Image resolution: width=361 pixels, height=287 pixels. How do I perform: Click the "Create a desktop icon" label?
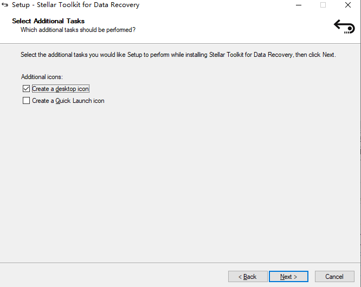[60, 89]
